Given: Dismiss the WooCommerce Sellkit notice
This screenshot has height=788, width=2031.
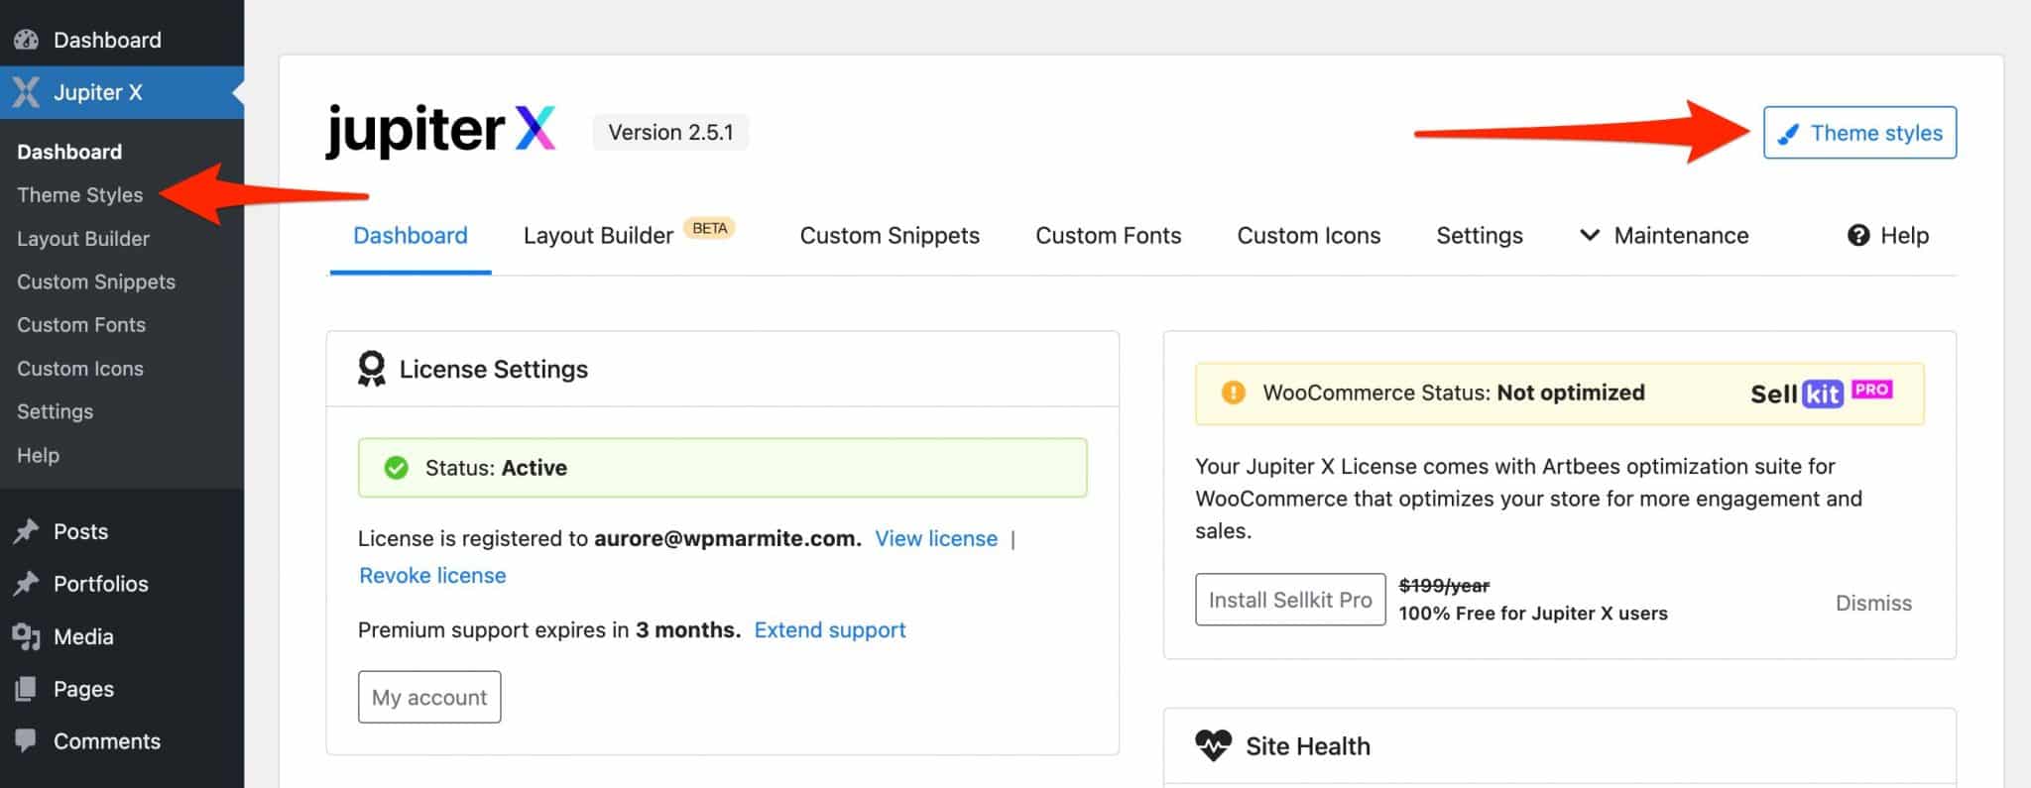Looking at the screenshot, I should pos(1872,603).
